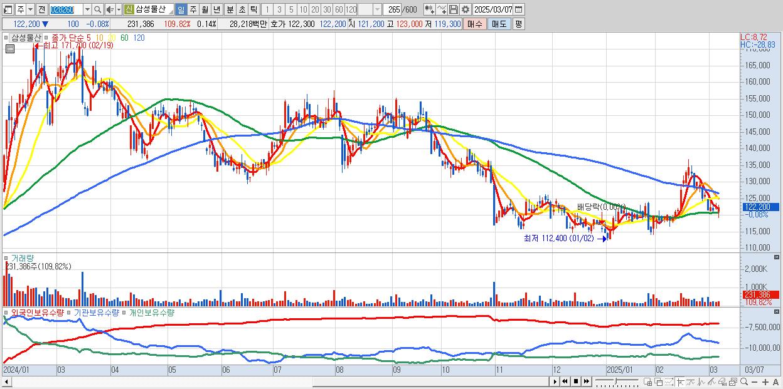Click the crosshair arrow tool icon

click(679, 382)
